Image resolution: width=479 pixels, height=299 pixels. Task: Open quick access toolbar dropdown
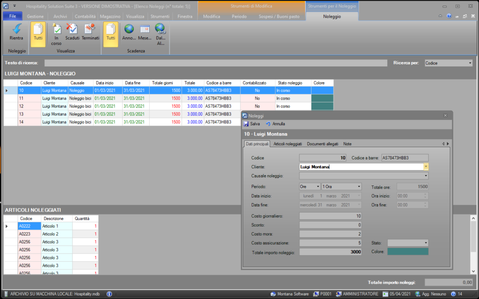pos(15,6)
